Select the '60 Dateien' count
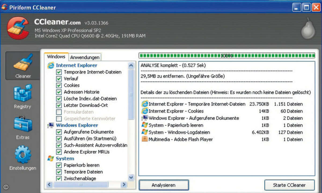This screenshot has height=193, width=322. point(292,111)
